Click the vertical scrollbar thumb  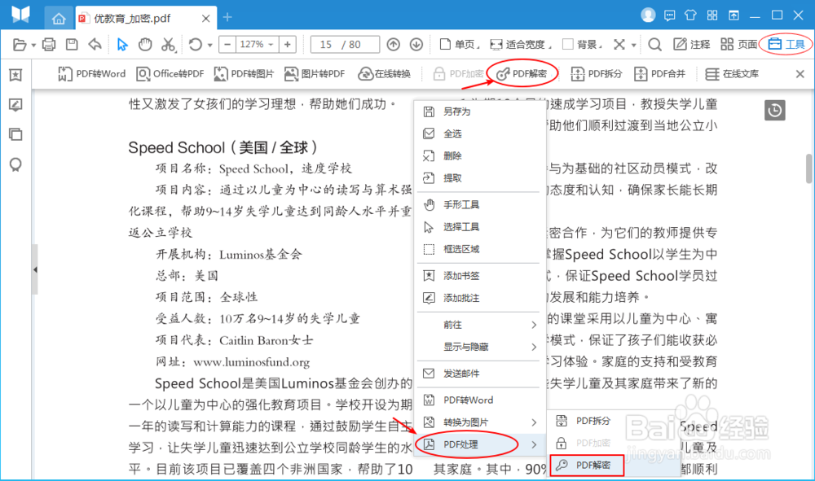[809, 168]
